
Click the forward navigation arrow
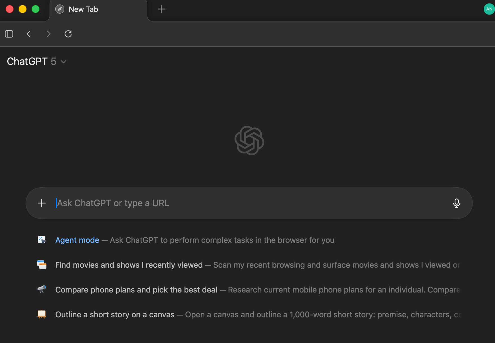tap(48, 34)
